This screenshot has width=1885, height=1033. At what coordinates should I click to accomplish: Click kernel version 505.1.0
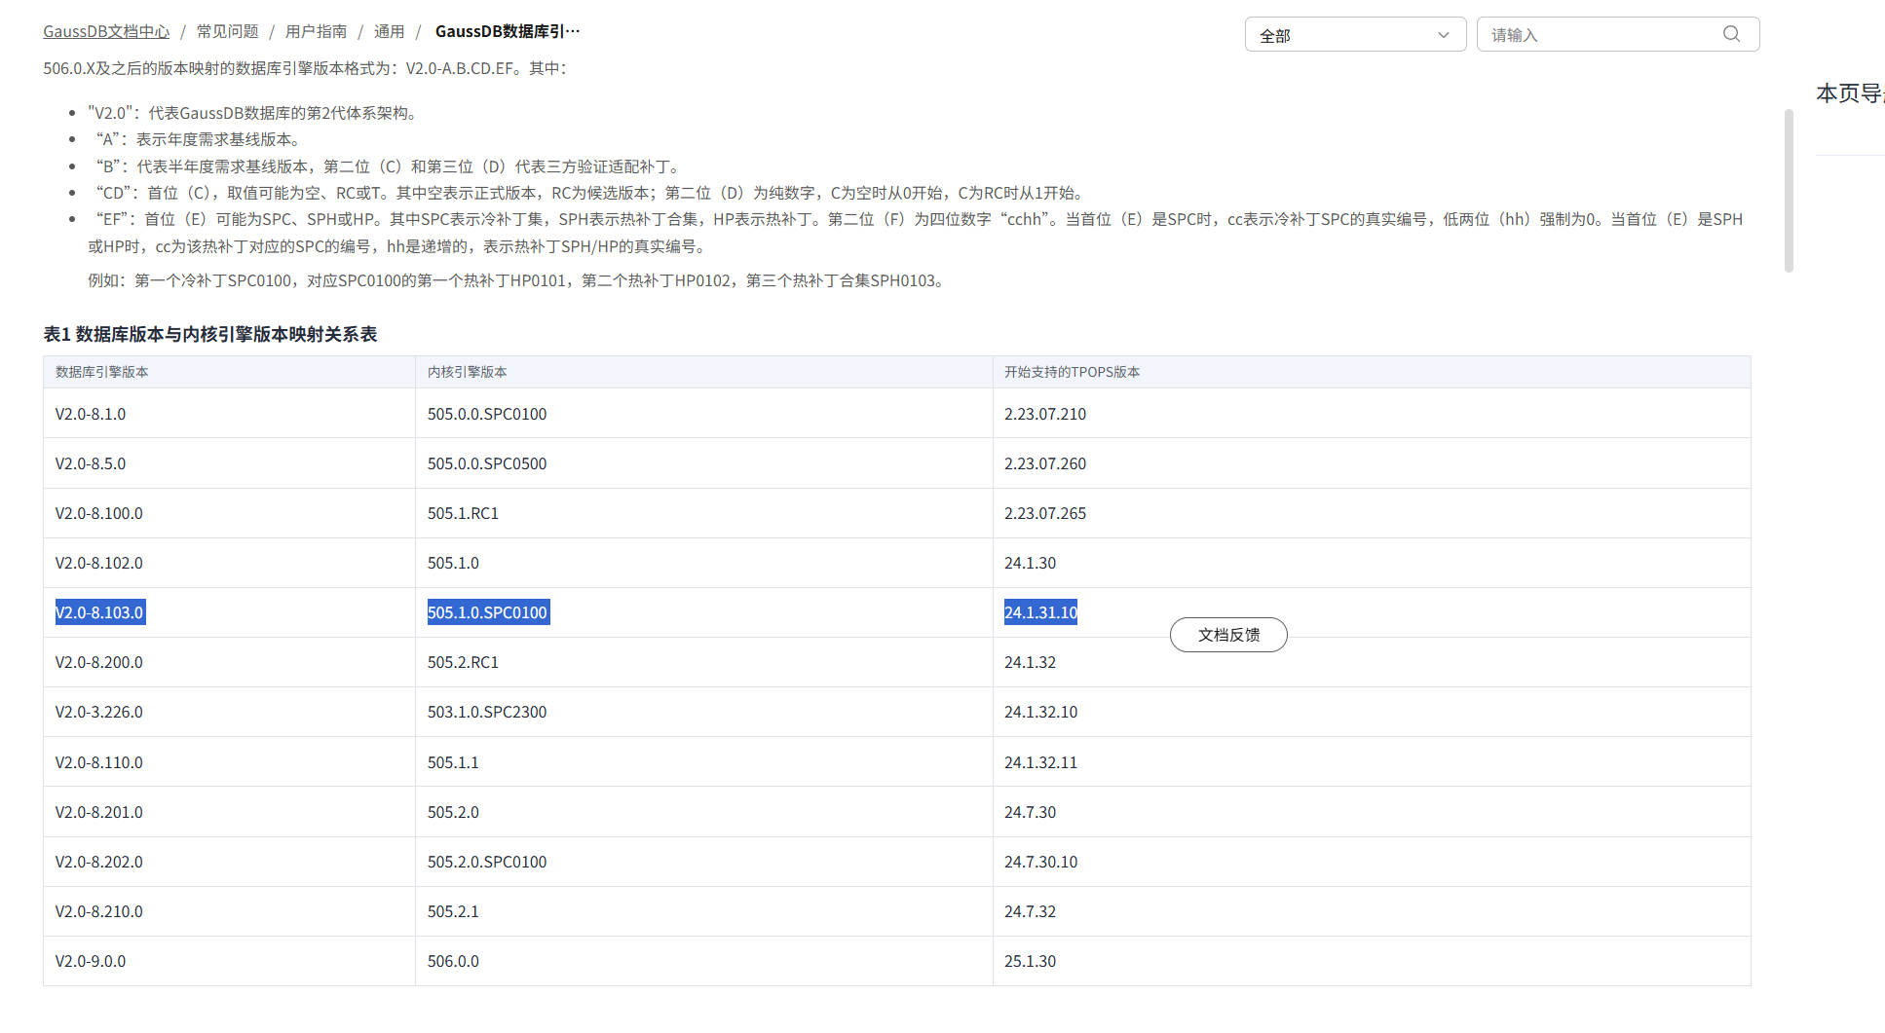[x=453, y=563]
